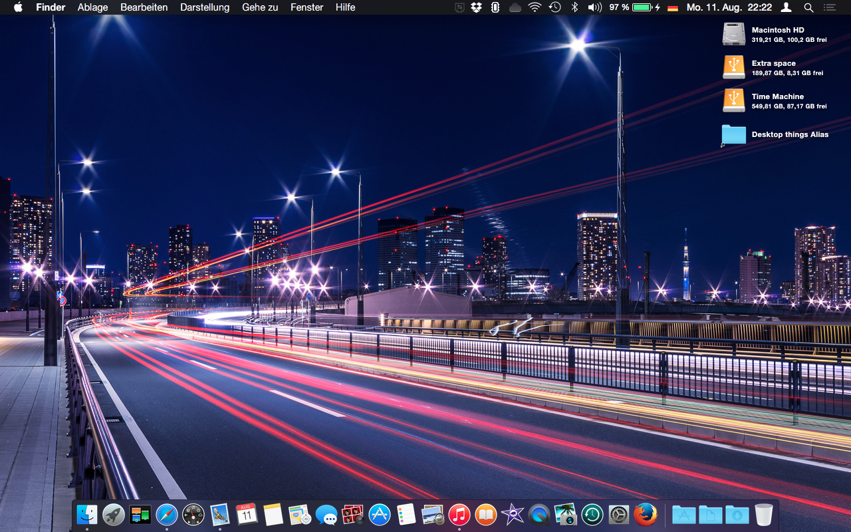Open the Calendar app in Dock
This screenshot has height=532, width=851.
tap(247, 514)
